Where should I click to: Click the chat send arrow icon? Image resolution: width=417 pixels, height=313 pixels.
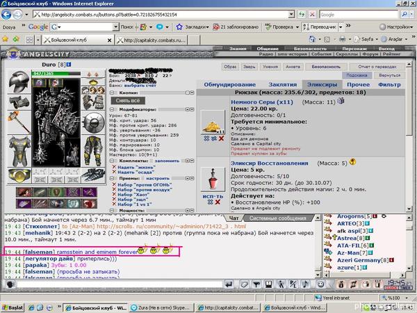(229, 284)
